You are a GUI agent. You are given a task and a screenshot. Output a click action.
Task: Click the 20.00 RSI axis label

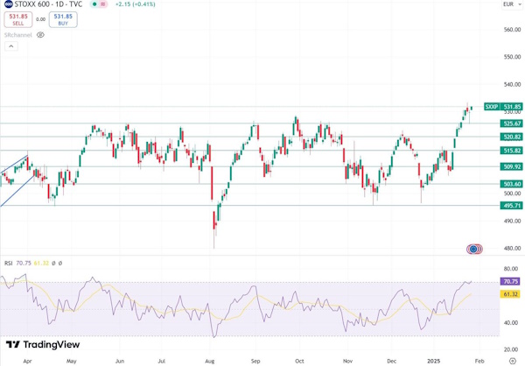[511, 349]
